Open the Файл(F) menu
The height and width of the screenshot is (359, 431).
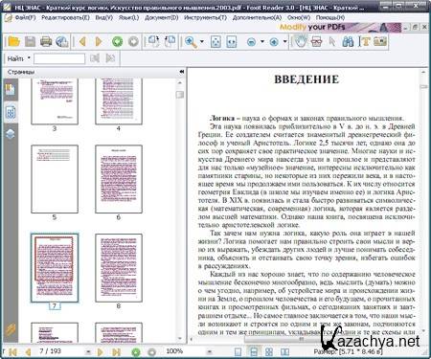[x=25, y=17]
